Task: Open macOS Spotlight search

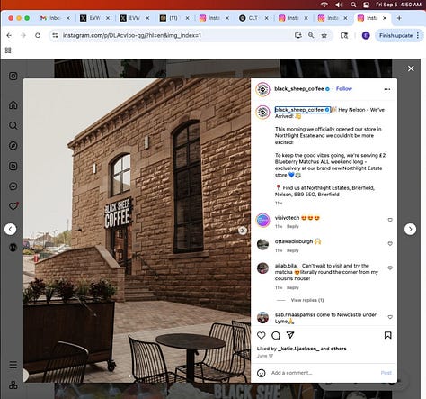Action: pos(353,5)
